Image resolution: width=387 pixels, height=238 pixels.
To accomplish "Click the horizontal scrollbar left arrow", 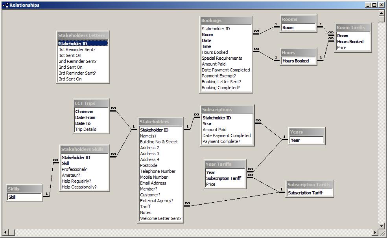I will [5, 232].
